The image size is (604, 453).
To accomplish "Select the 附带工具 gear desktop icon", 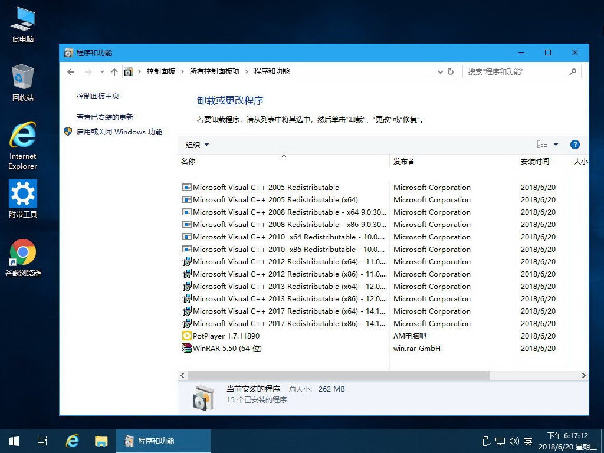I will click(23, 199).
